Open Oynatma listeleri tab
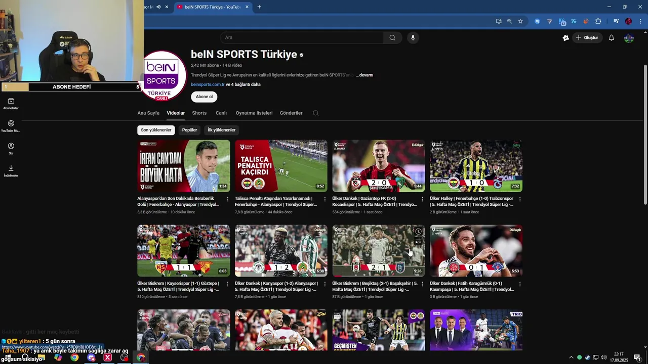The width and height of the screenshot is (648, 364). (254, 113)
